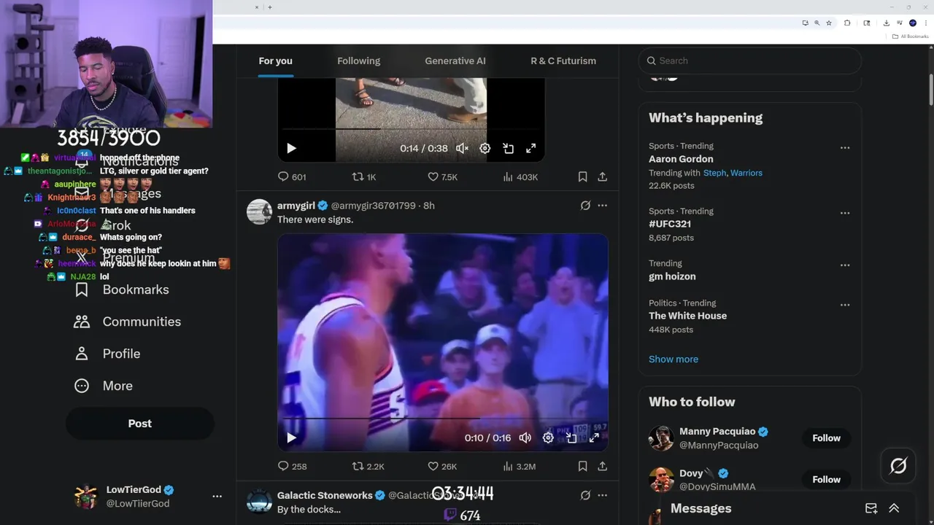The width and height of the screenshot is (934, 525).
Task: Open the Steph trending link
Action: [x=714, y=173]
